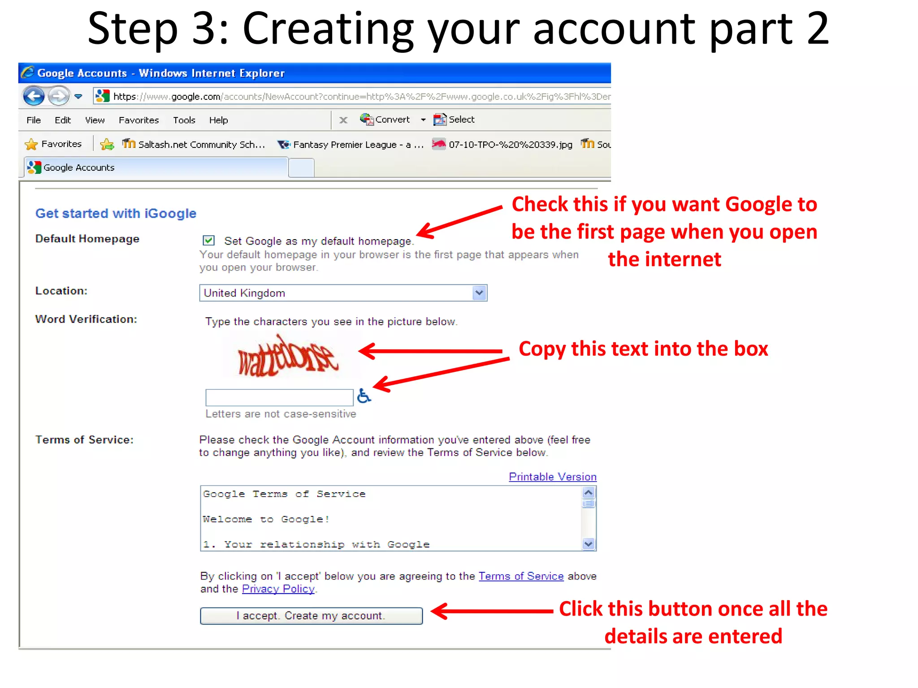This screenshot has width=918, height=688.
Task: Open a new blank tab
Action: (x=301, y=168)
